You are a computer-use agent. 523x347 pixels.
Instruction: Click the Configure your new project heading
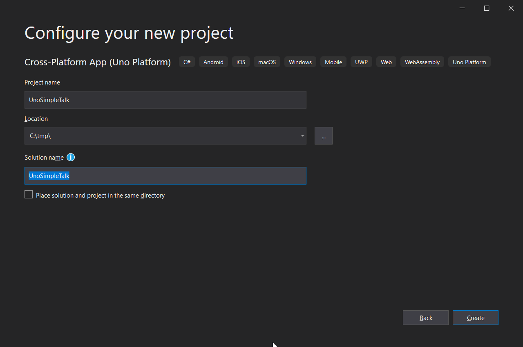(129, 33)
